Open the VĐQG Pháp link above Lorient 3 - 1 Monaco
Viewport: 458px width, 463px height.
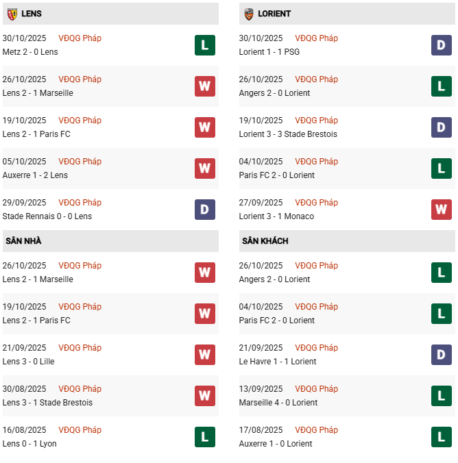coord(316,203)
